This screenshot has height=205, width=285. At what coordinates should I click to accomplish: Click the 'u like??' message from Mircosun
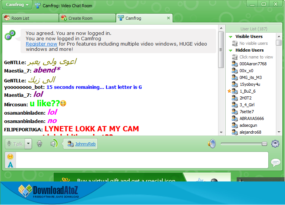48,104
